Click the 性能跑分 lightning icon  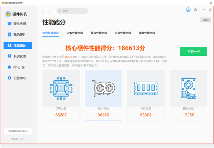click(9, 45)
